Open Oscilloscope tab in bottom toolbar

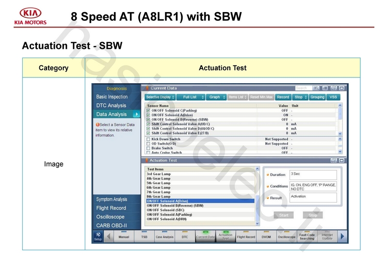point(287,237)
